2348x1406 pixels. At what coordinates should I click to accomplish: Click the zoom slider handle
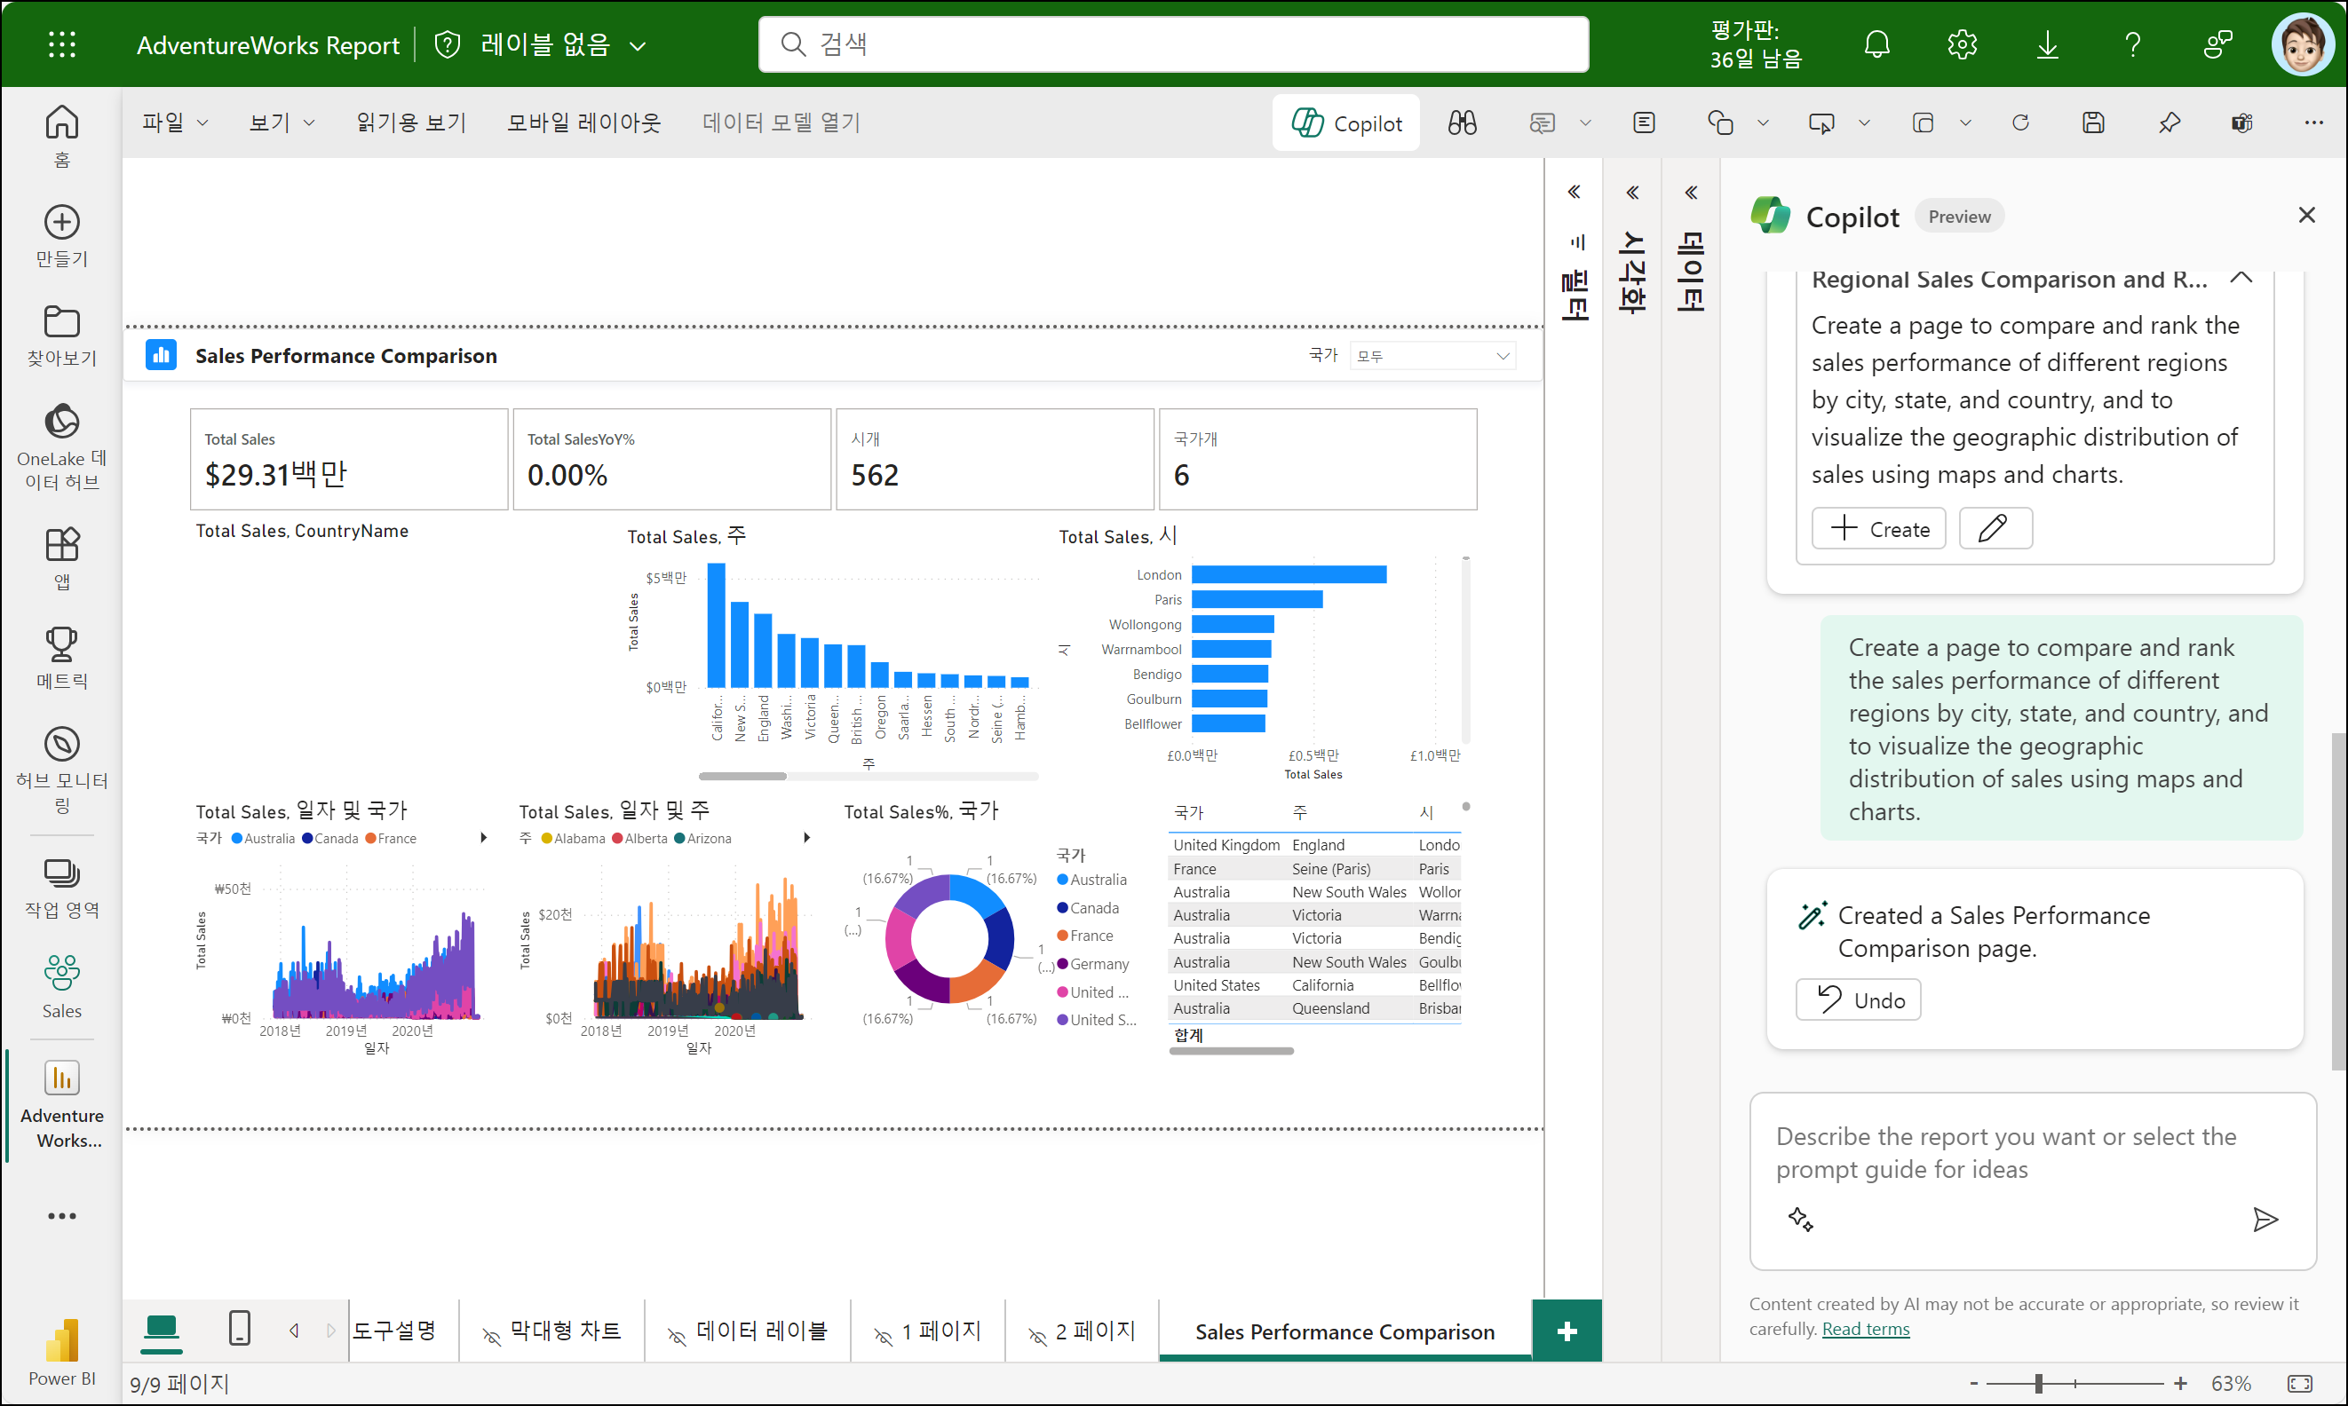coord(2038,1383)
